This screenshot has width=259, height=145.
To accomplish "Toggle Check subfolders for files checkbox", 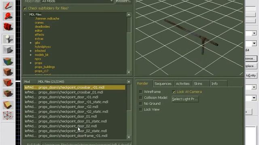I will point(25,8).
